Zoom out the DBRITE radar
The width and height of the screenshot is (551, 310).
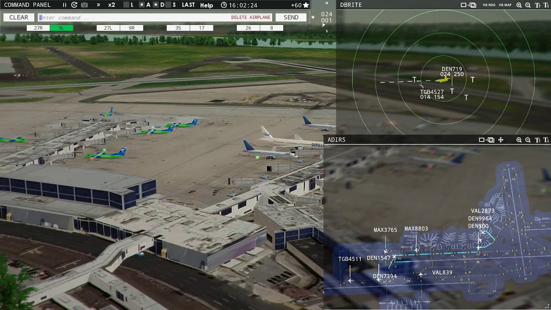(528, 5)
